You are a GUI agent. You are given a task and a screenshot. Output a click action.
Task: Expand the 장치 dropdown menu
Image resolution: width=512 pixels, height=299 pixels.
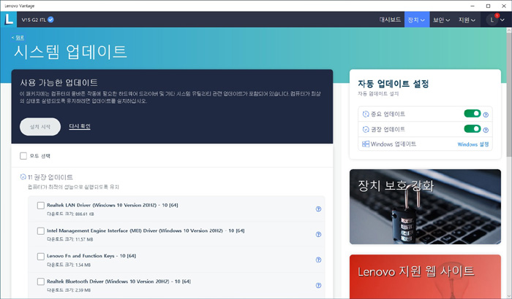point(417,20)
